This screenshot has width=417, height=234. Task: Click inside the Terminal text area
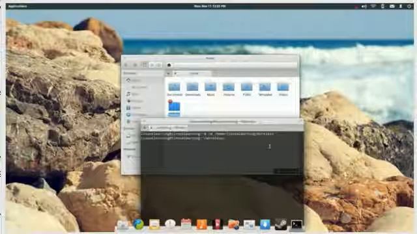pos(222,175)
